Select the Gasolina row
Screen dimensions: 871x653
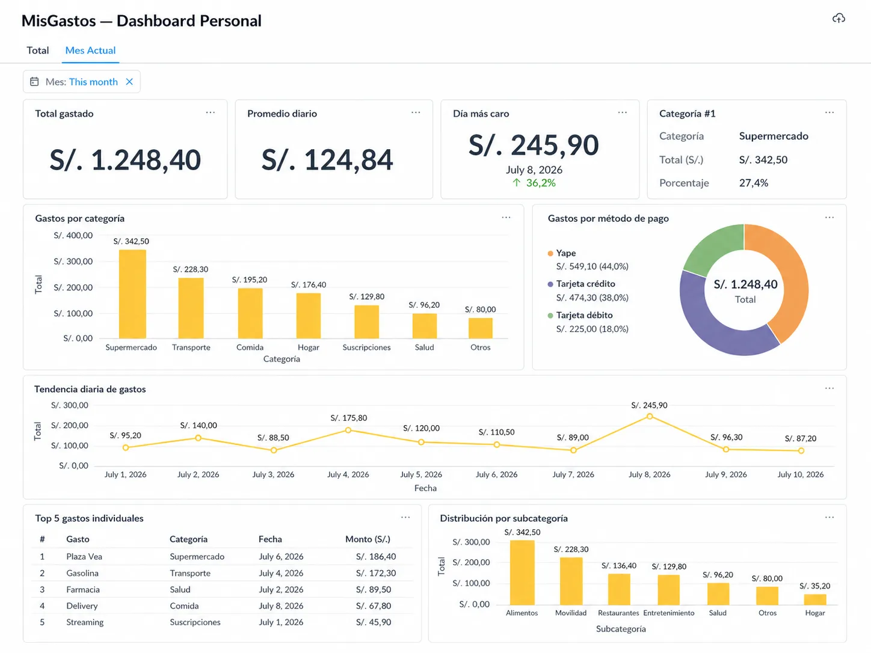tap(223, 573)
